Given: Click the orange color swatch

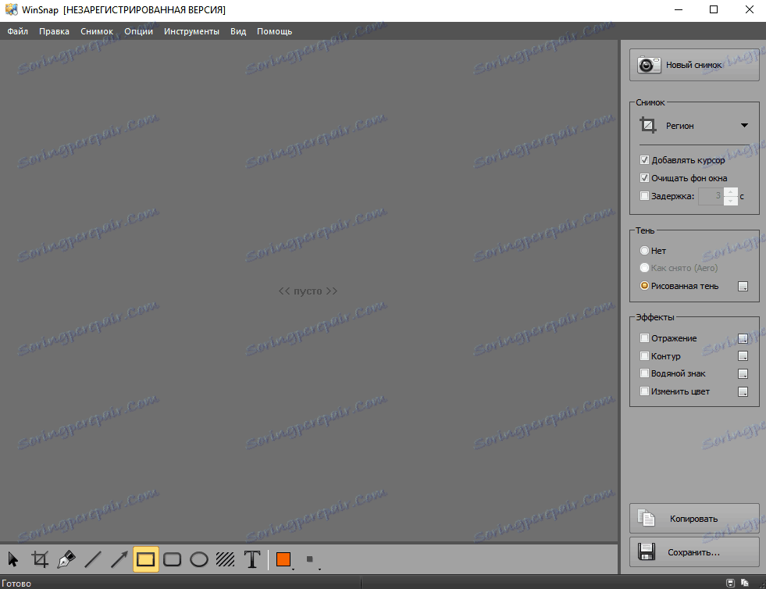Looking at the screenshot, I should pos(283,559).
